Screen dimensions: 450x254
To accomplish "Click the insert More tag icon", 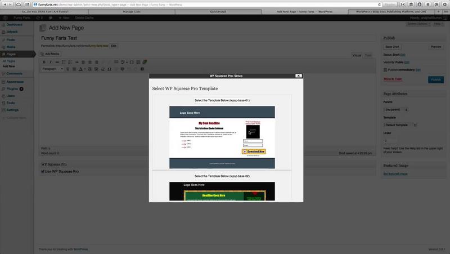I will coord(116,62).
